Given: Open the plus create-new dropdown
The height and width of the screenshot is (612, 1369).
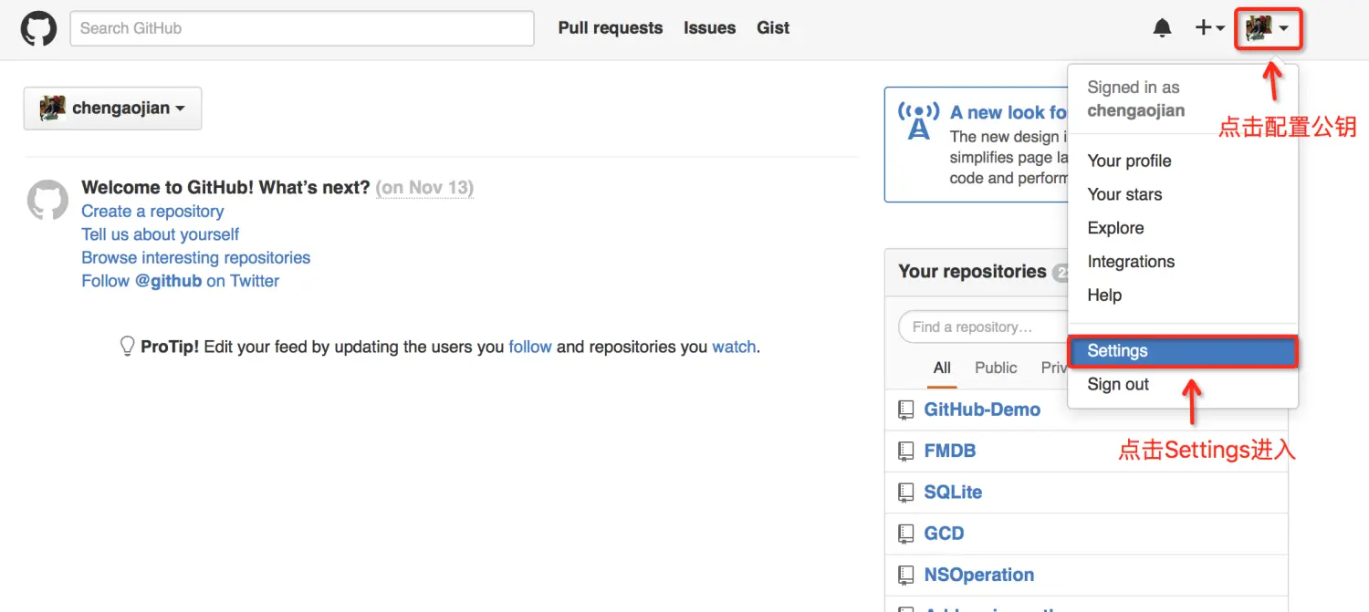Looking at the screenshot, I should [x=1210, y=28].
